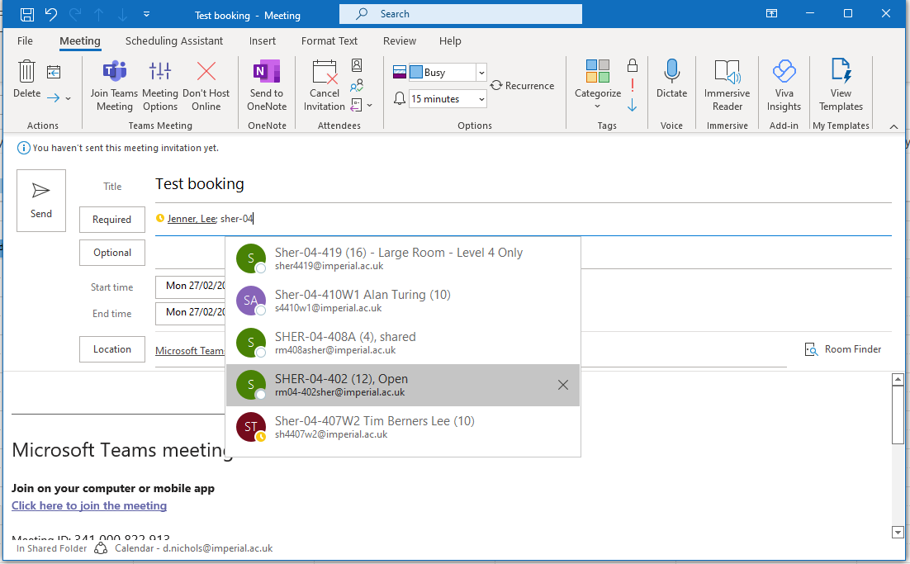This screenshot has width=910, height=564.
Task: Open the Immersive Reader
Action: tap(727, 73)
